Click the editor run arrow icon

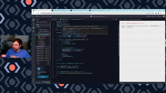pos(113,19)
